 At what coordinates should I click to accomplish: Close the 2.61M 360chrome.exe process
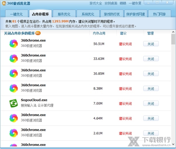(151, 133)
